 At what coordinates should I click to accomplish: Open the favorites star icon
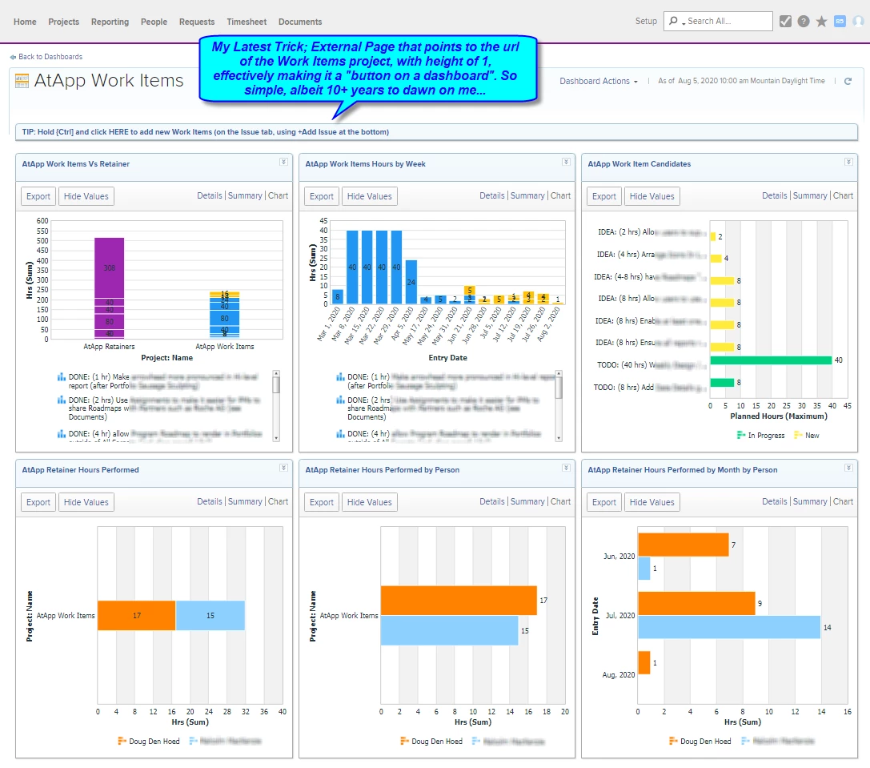click(822, 21)
